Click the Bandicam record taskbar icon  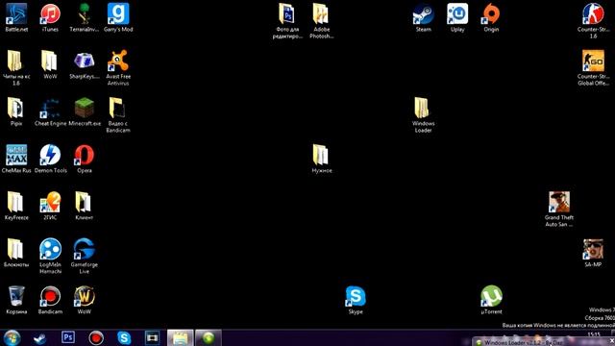[x=96, y=338]
